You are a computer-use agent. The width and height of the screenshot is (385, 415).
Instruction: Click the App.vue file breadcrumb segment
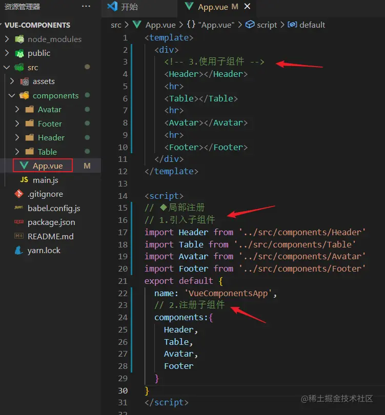coord(160,25)
